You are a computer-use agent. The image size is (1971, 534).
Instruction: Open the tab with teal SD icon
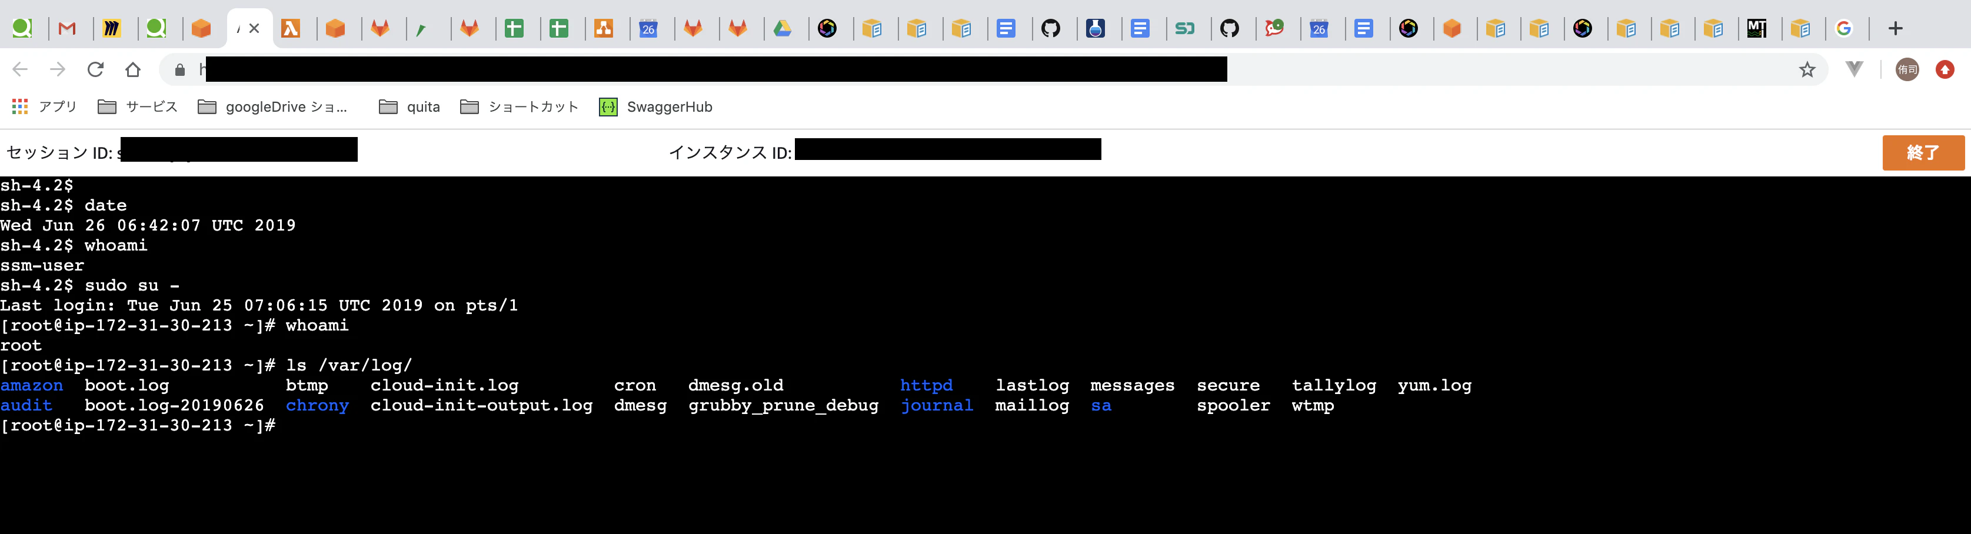click(x=1184, y=29)
